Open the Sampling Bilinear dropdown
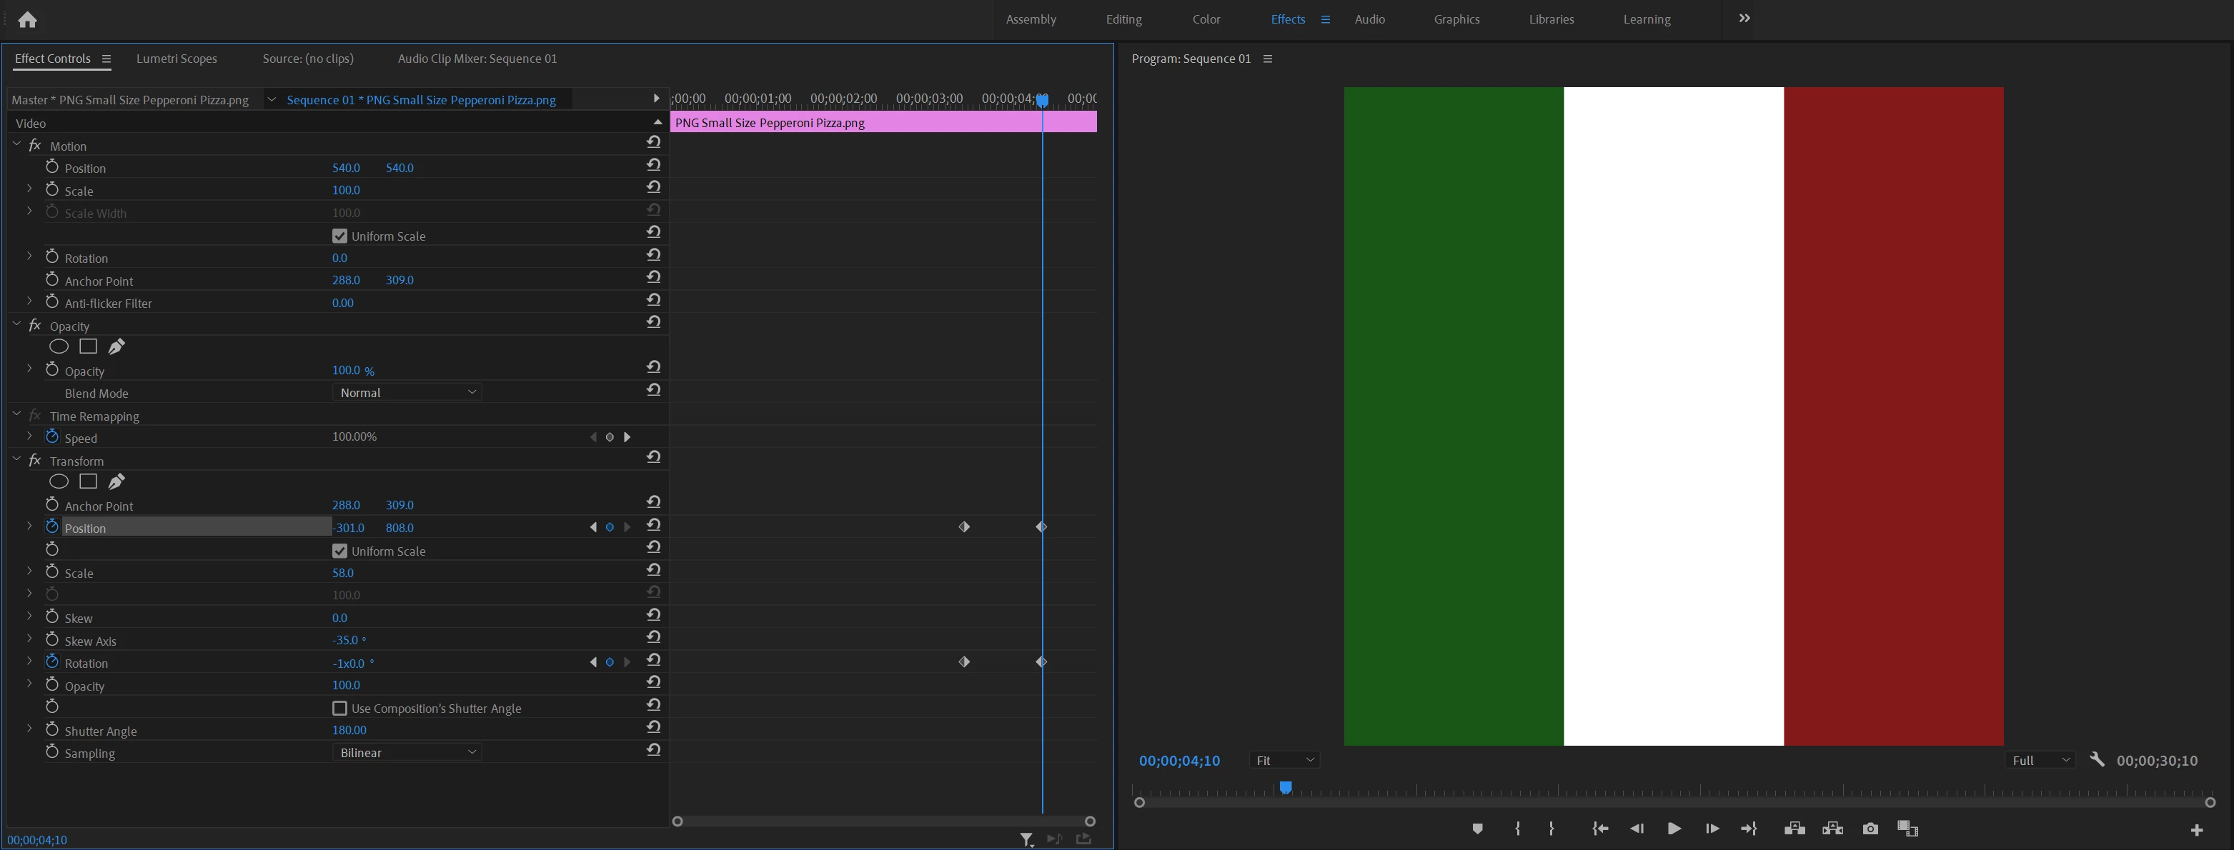 click(x=407, y=753)
